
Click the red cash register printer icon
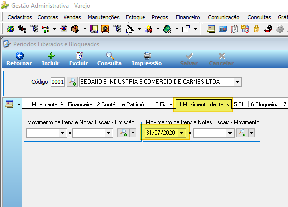tap(268, 29)
